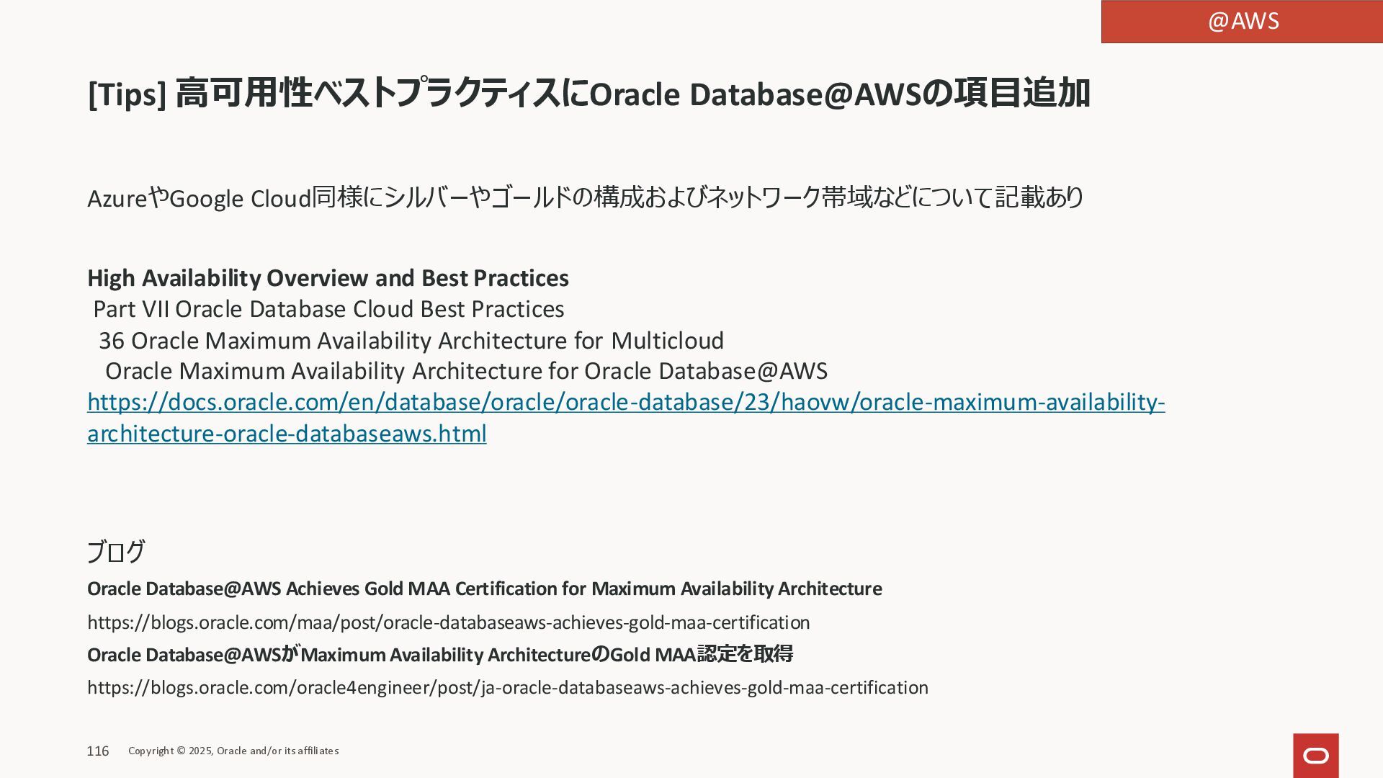1383x778 pixels.
Task: Click the [Tips] prefix in the title
Action: (x=127, y=94)
